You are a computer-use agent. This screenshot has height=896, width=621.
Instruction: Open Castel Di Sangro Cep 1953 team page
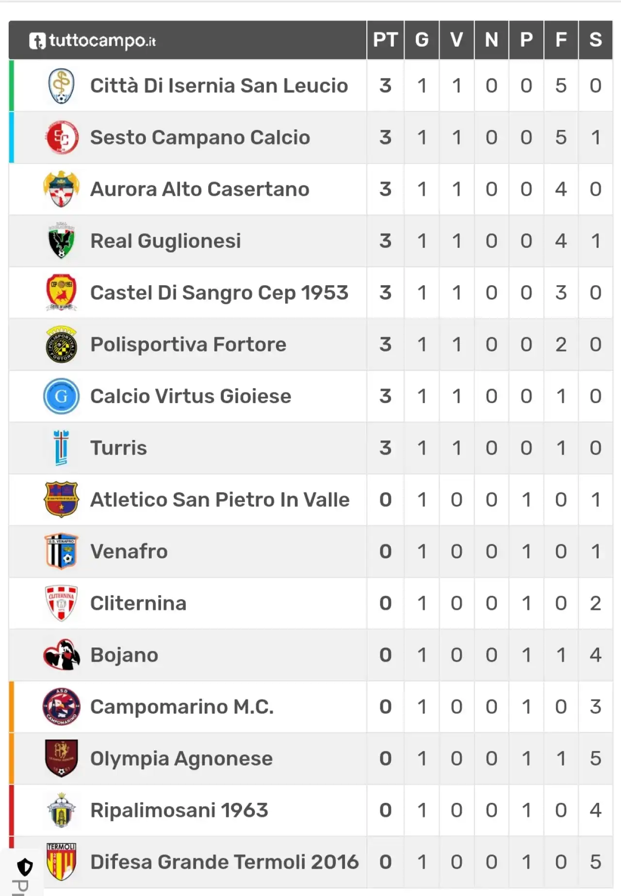pos(219,293)
